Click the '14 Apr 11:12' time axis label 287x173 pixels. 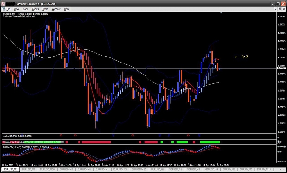94,165
